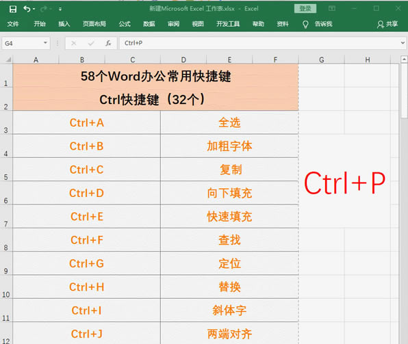The image size is (408, 344).
Task: Select the Ctrl+G cell
Action: [87, 263]
